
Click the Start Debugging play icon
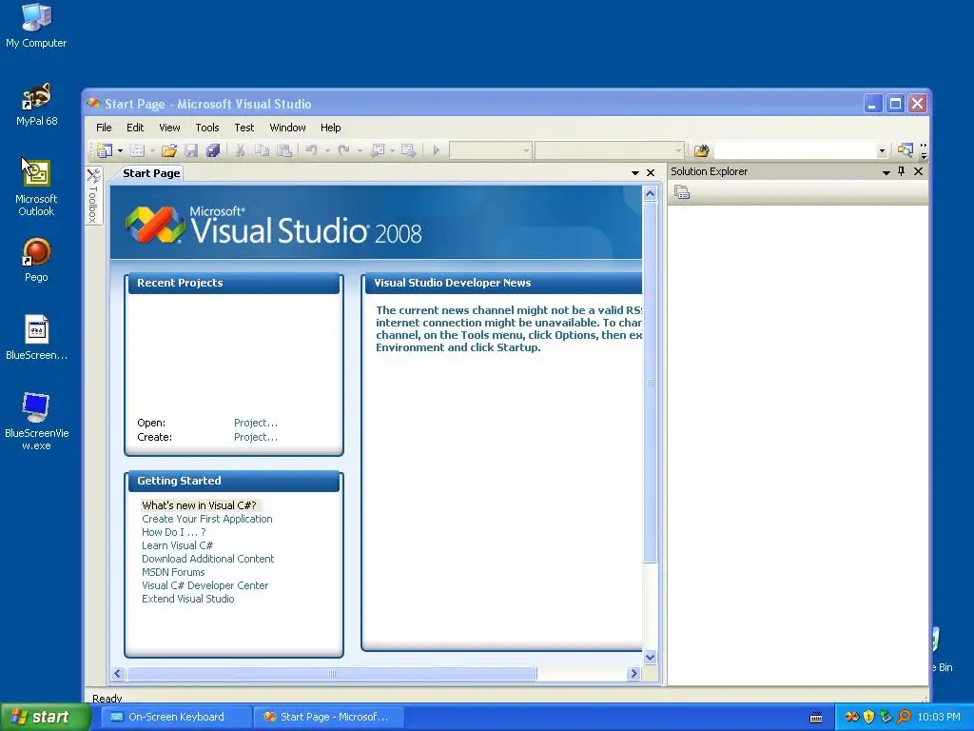436,150
